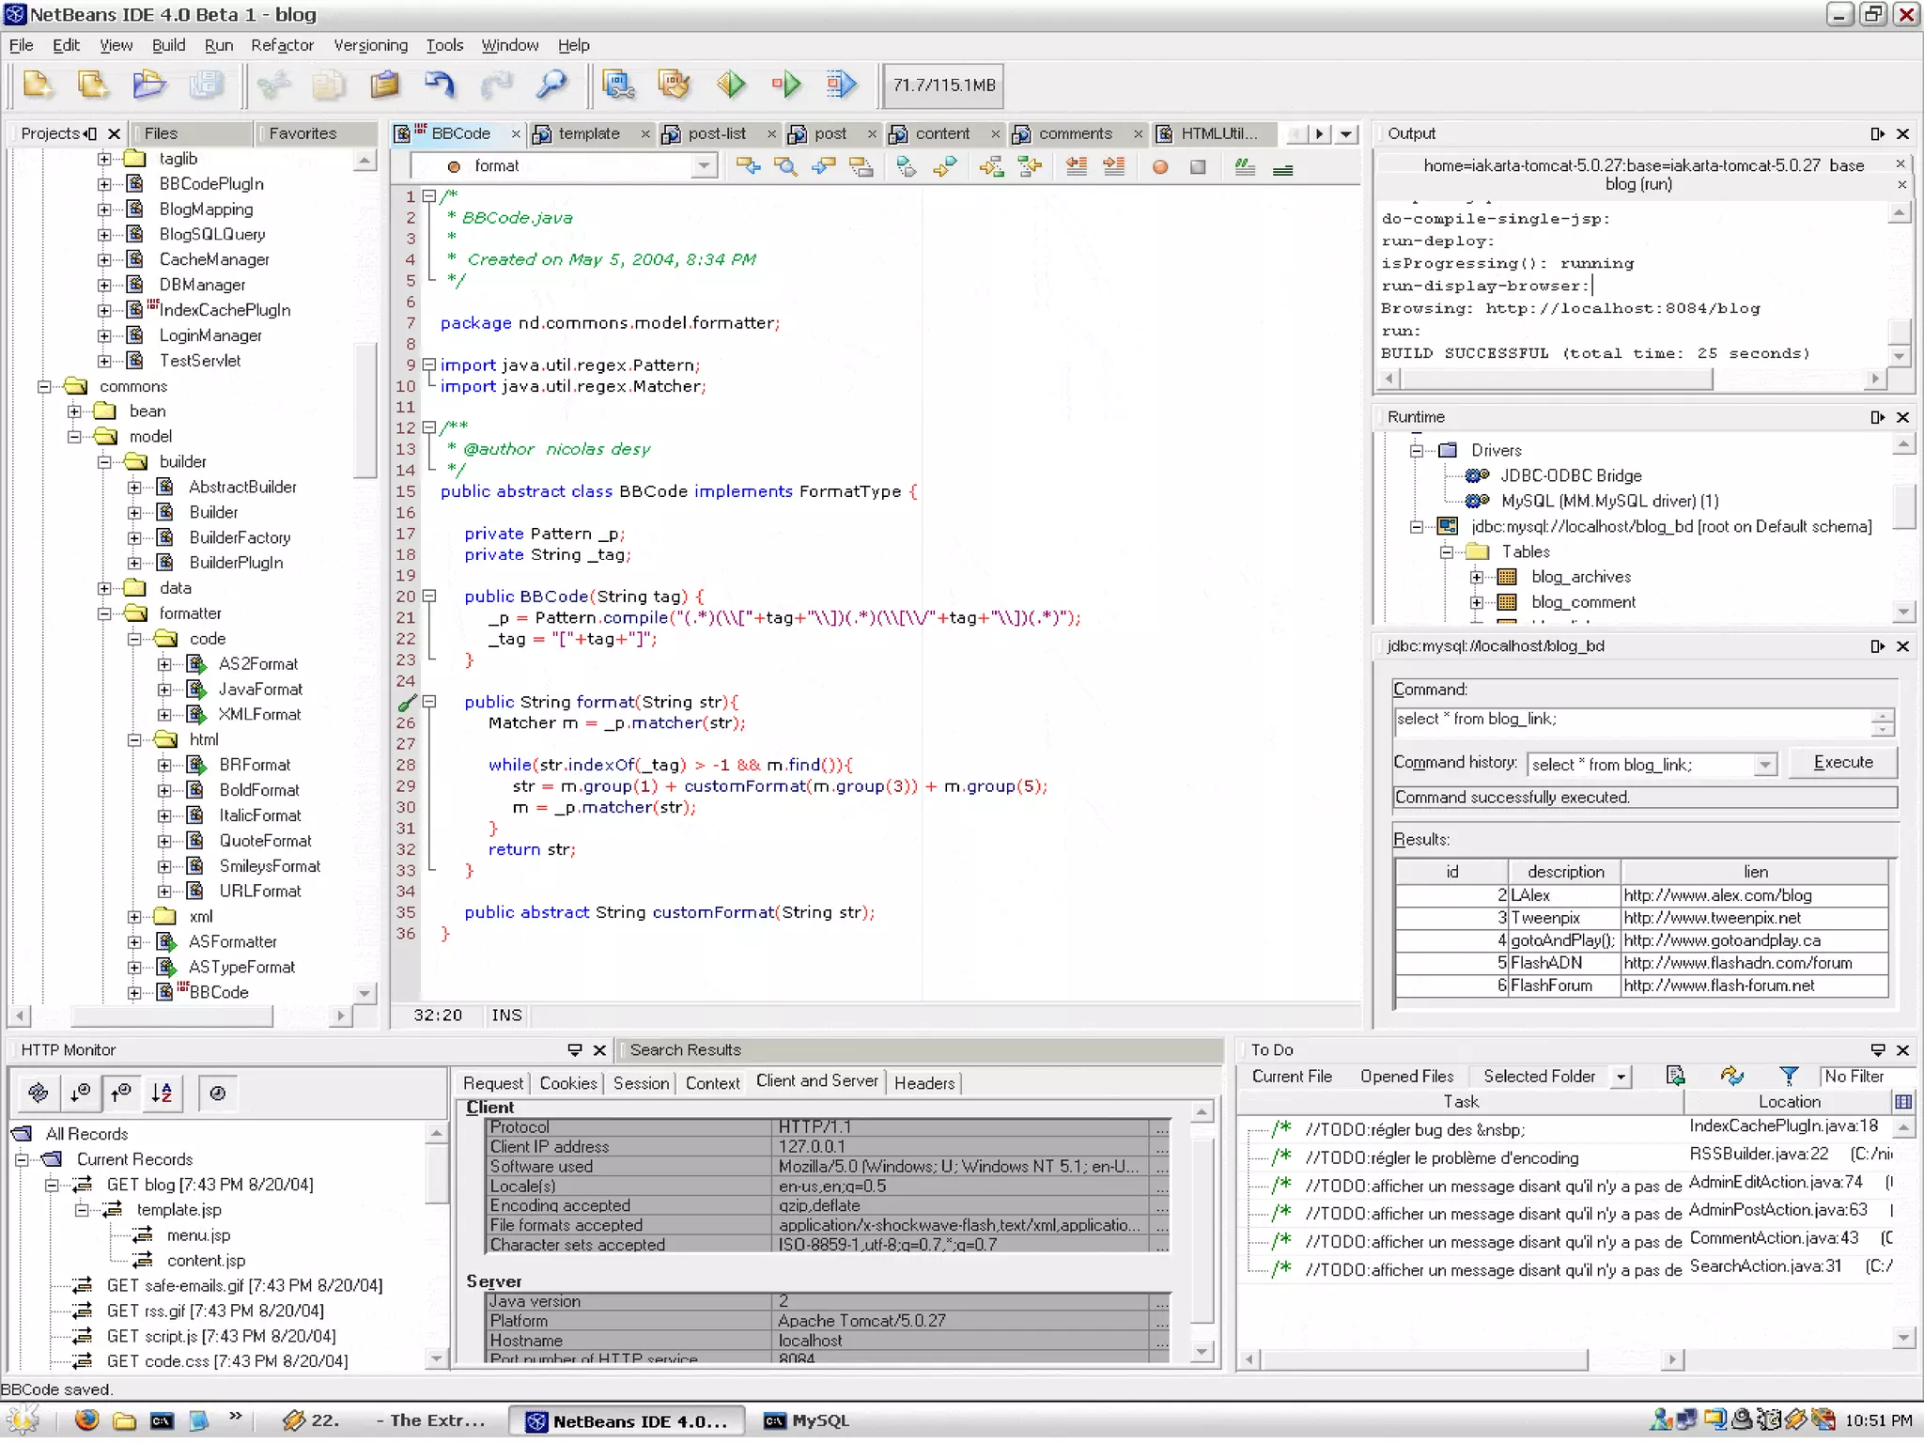1924x1443 pixels.
Task: Click the Paste clipboard icon in toolbar
Action: pyautogui.click(x=384, y=85)
